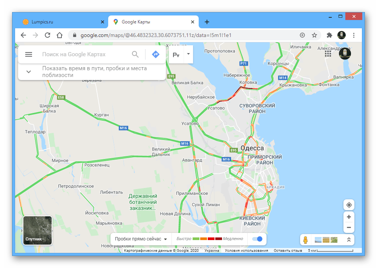Zoom in with the plus button
The height and width of the screenshot is (268, 377).
349,217
